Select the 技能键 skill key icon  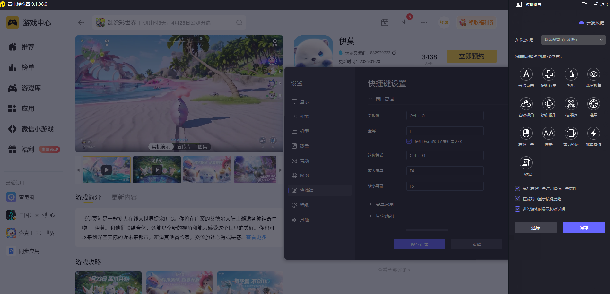pyautogui.click(x=571, y=104)
